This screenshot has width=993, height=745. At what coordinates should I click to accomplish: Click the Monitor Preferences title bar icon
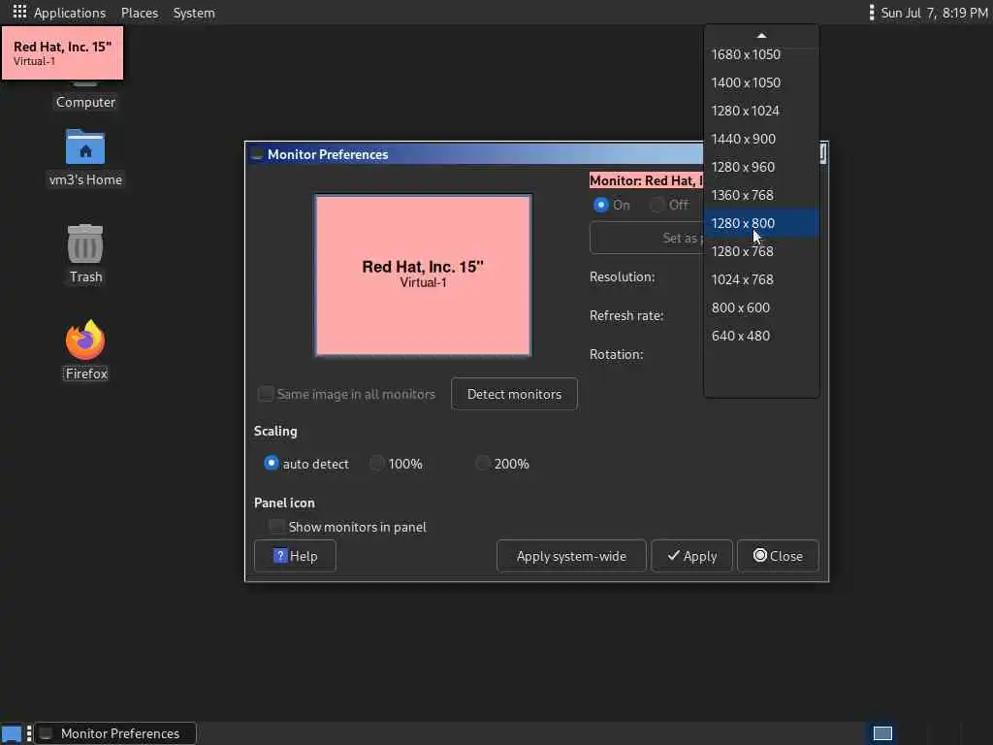pos(256,154)
